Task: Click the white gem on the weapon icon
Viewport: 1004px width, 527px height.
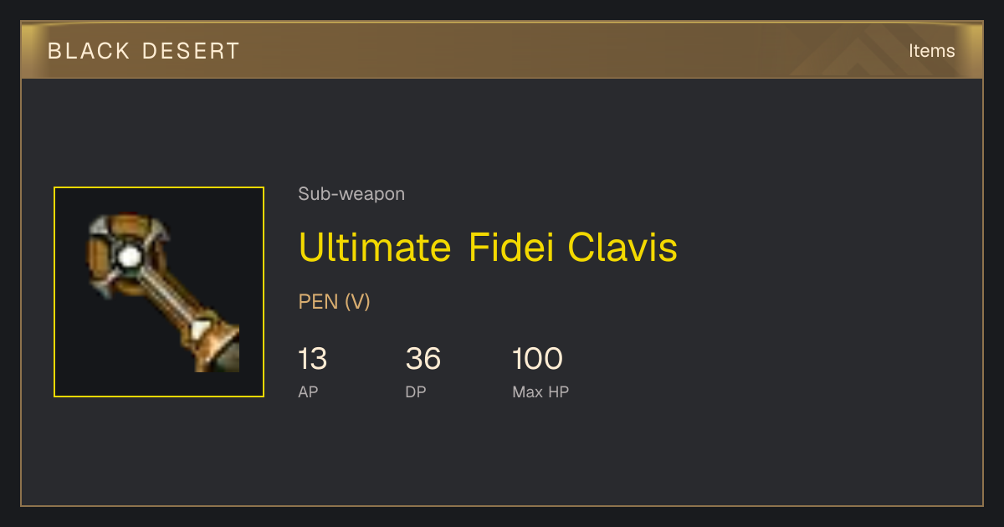Action: coord(128,257)
